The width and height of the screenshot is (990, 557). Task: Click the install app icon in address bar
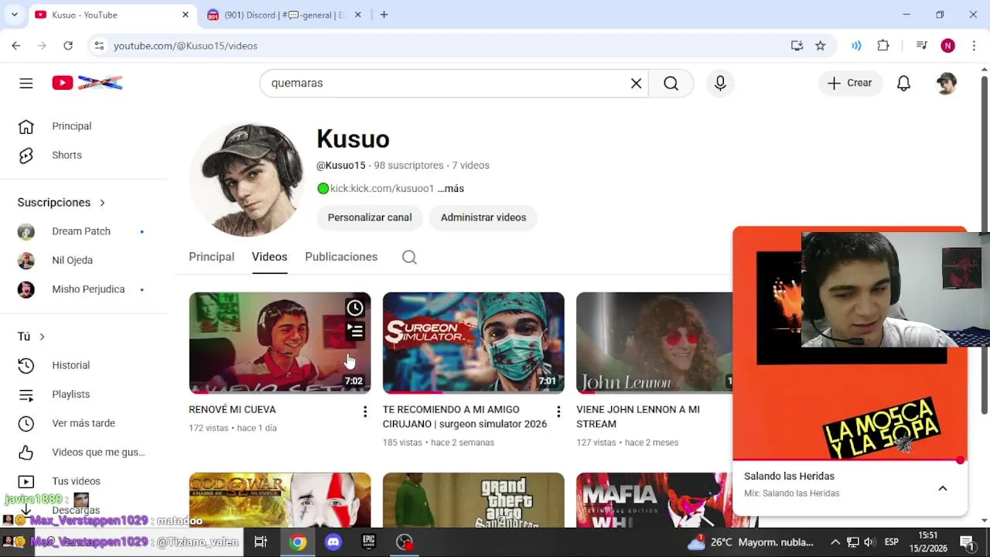tap(797, 46)
